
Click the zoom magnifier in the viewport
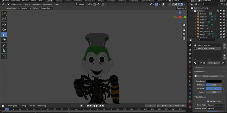(x=184, y=25)
